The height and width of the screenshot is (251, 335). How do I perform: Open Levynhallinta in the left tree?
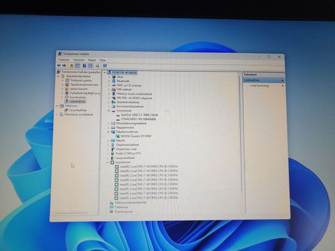77,110
